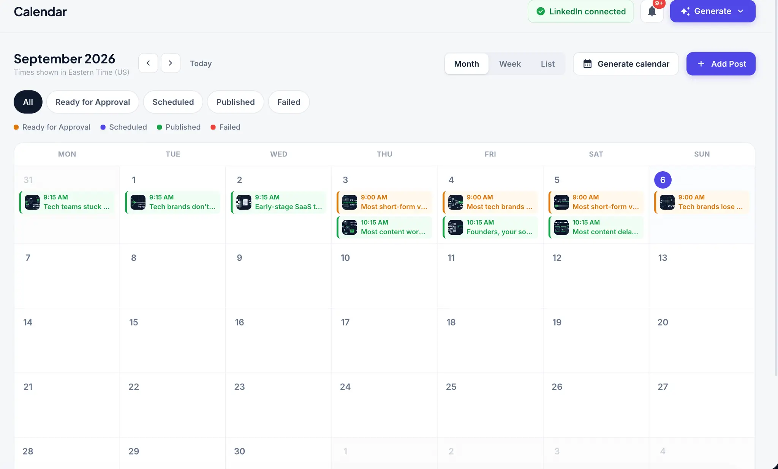Expand the Generate dropdown chevron
The image size is (778, 469).
point(740,11)
